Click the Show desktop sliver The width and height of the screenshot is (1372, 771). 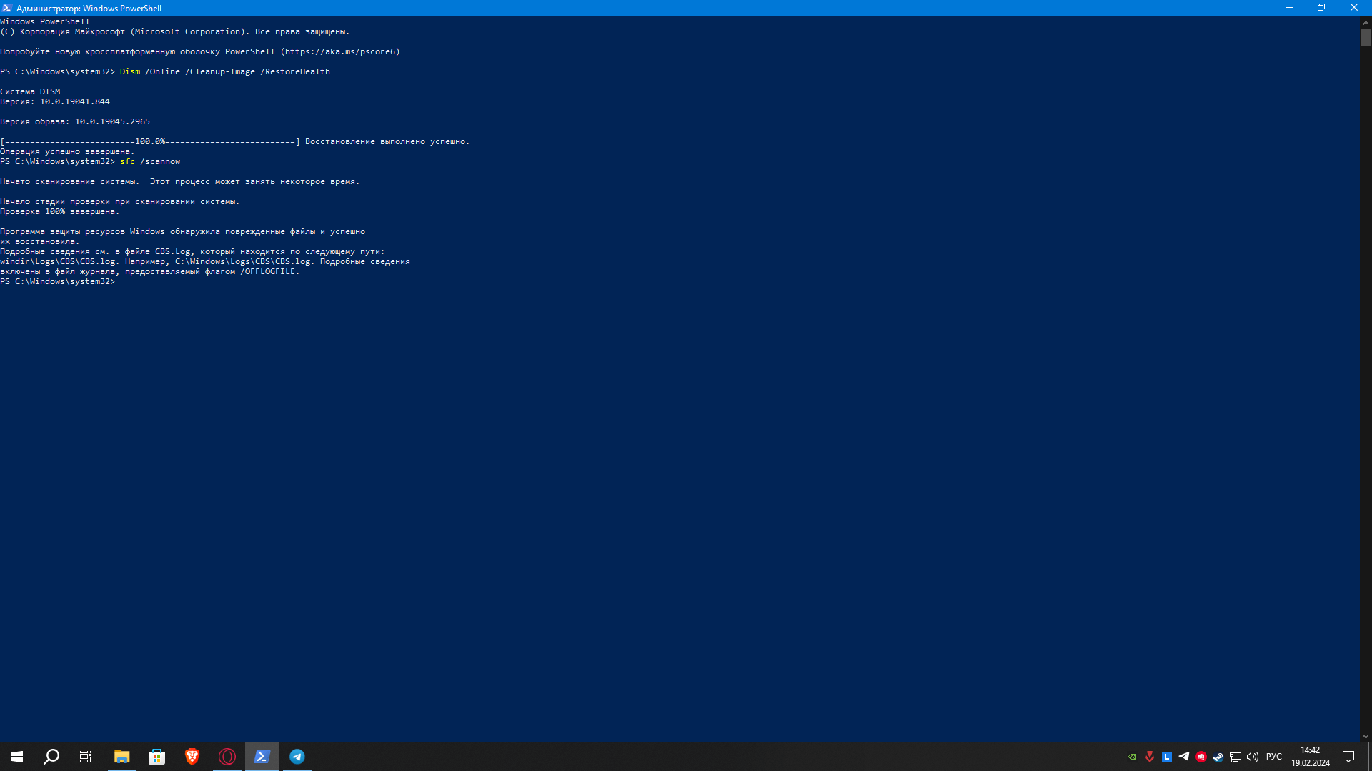point(1369,757)
